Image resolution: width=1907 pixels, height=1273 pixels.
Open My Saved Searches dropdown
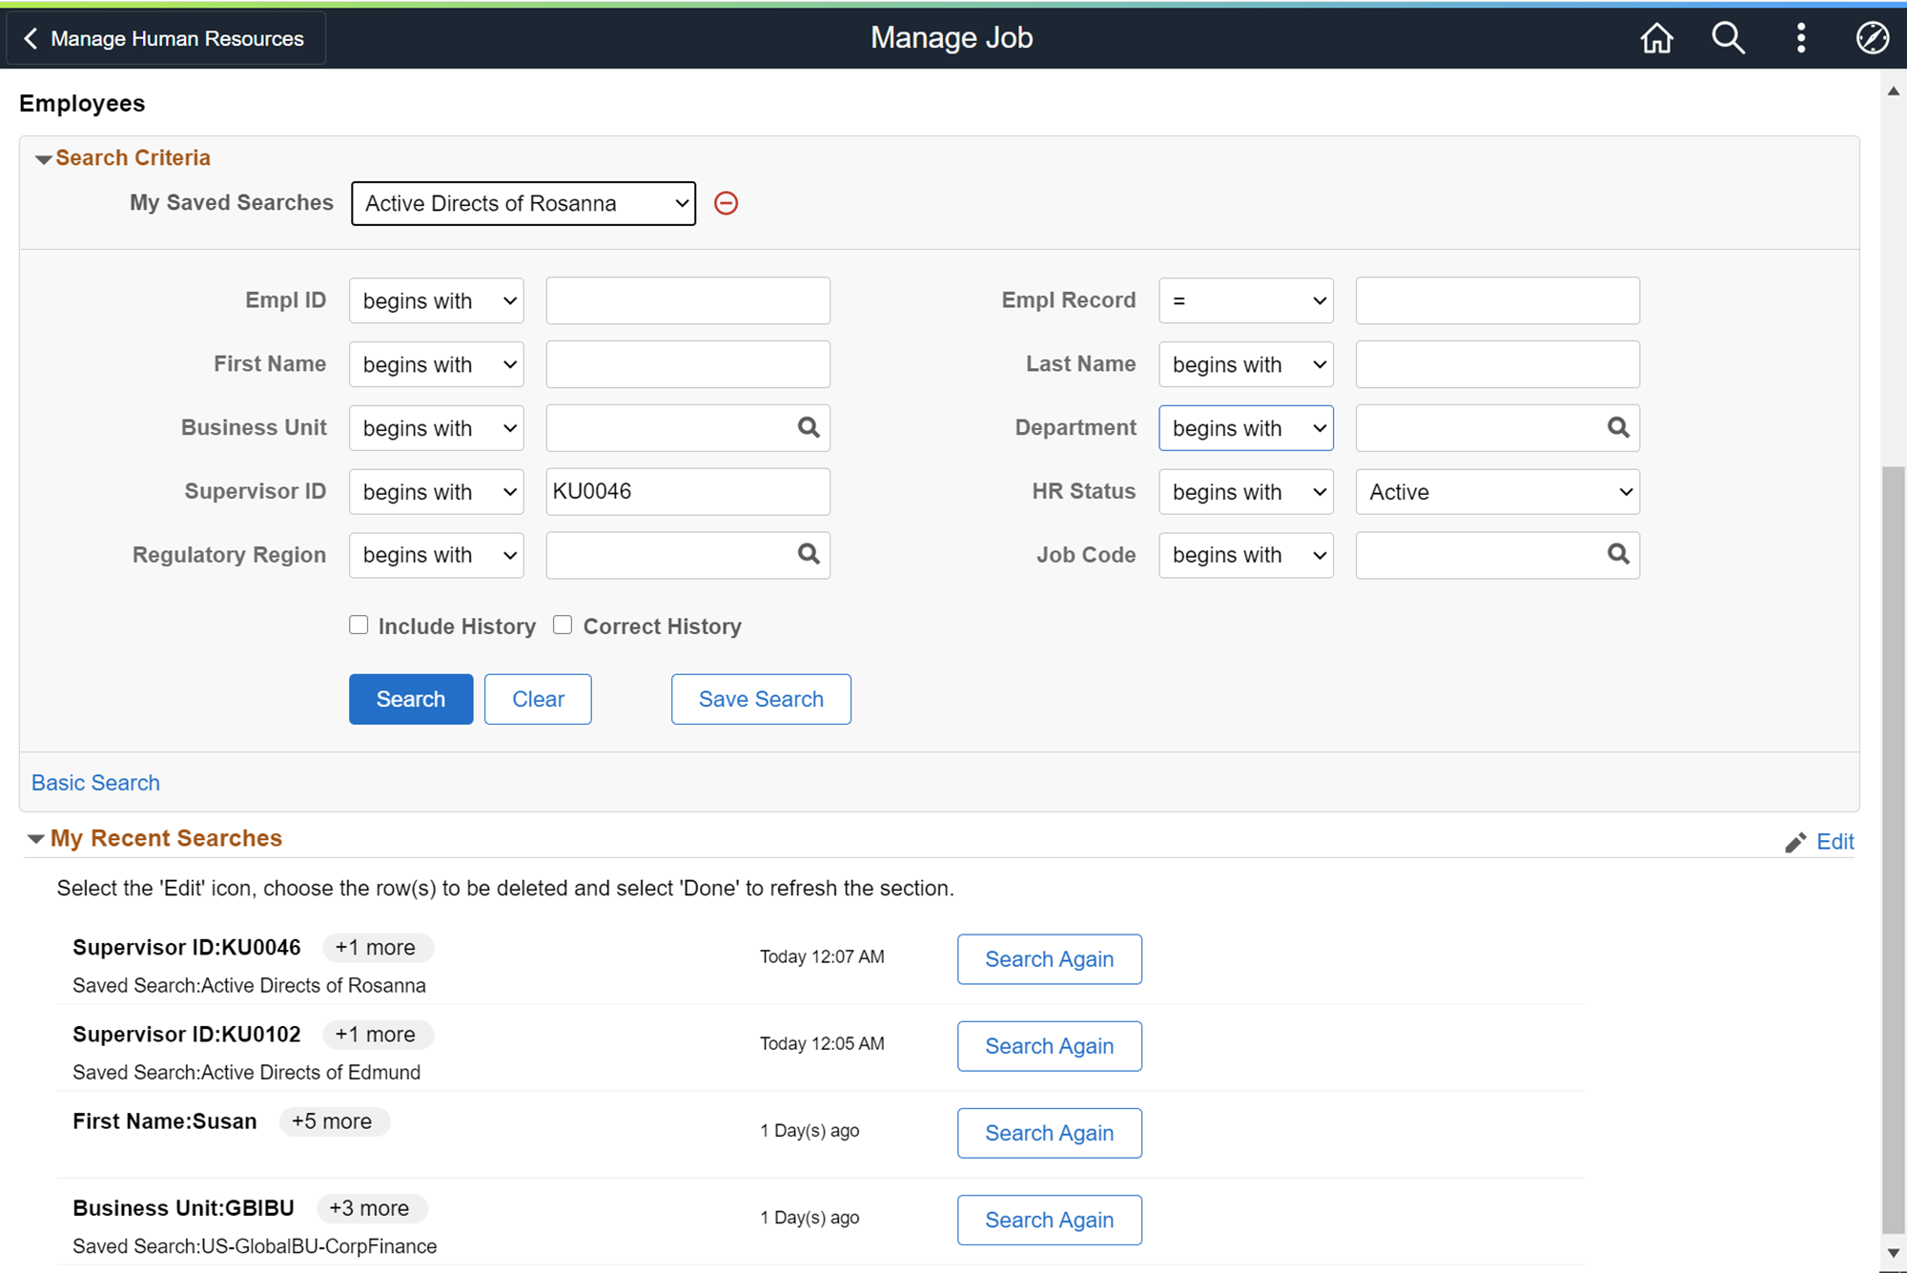tap(523, 203)
